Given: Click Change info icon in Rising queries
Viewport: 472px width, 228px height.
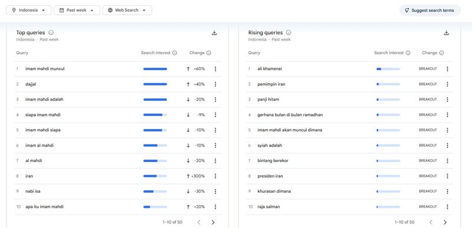Looking at the screenshot, I should (x=441, y=53).
